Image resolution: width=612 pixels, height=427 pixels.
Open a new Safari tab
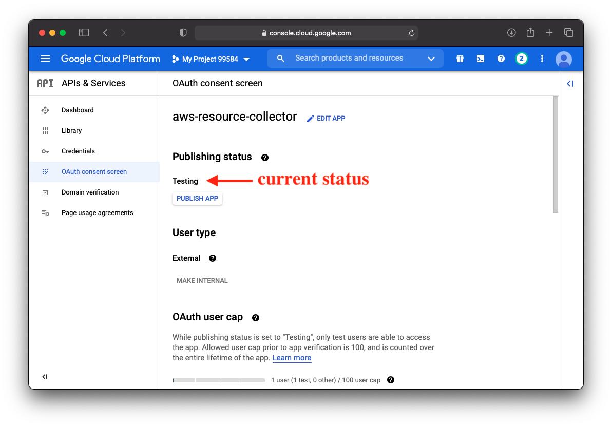click(x=549, y=33)
